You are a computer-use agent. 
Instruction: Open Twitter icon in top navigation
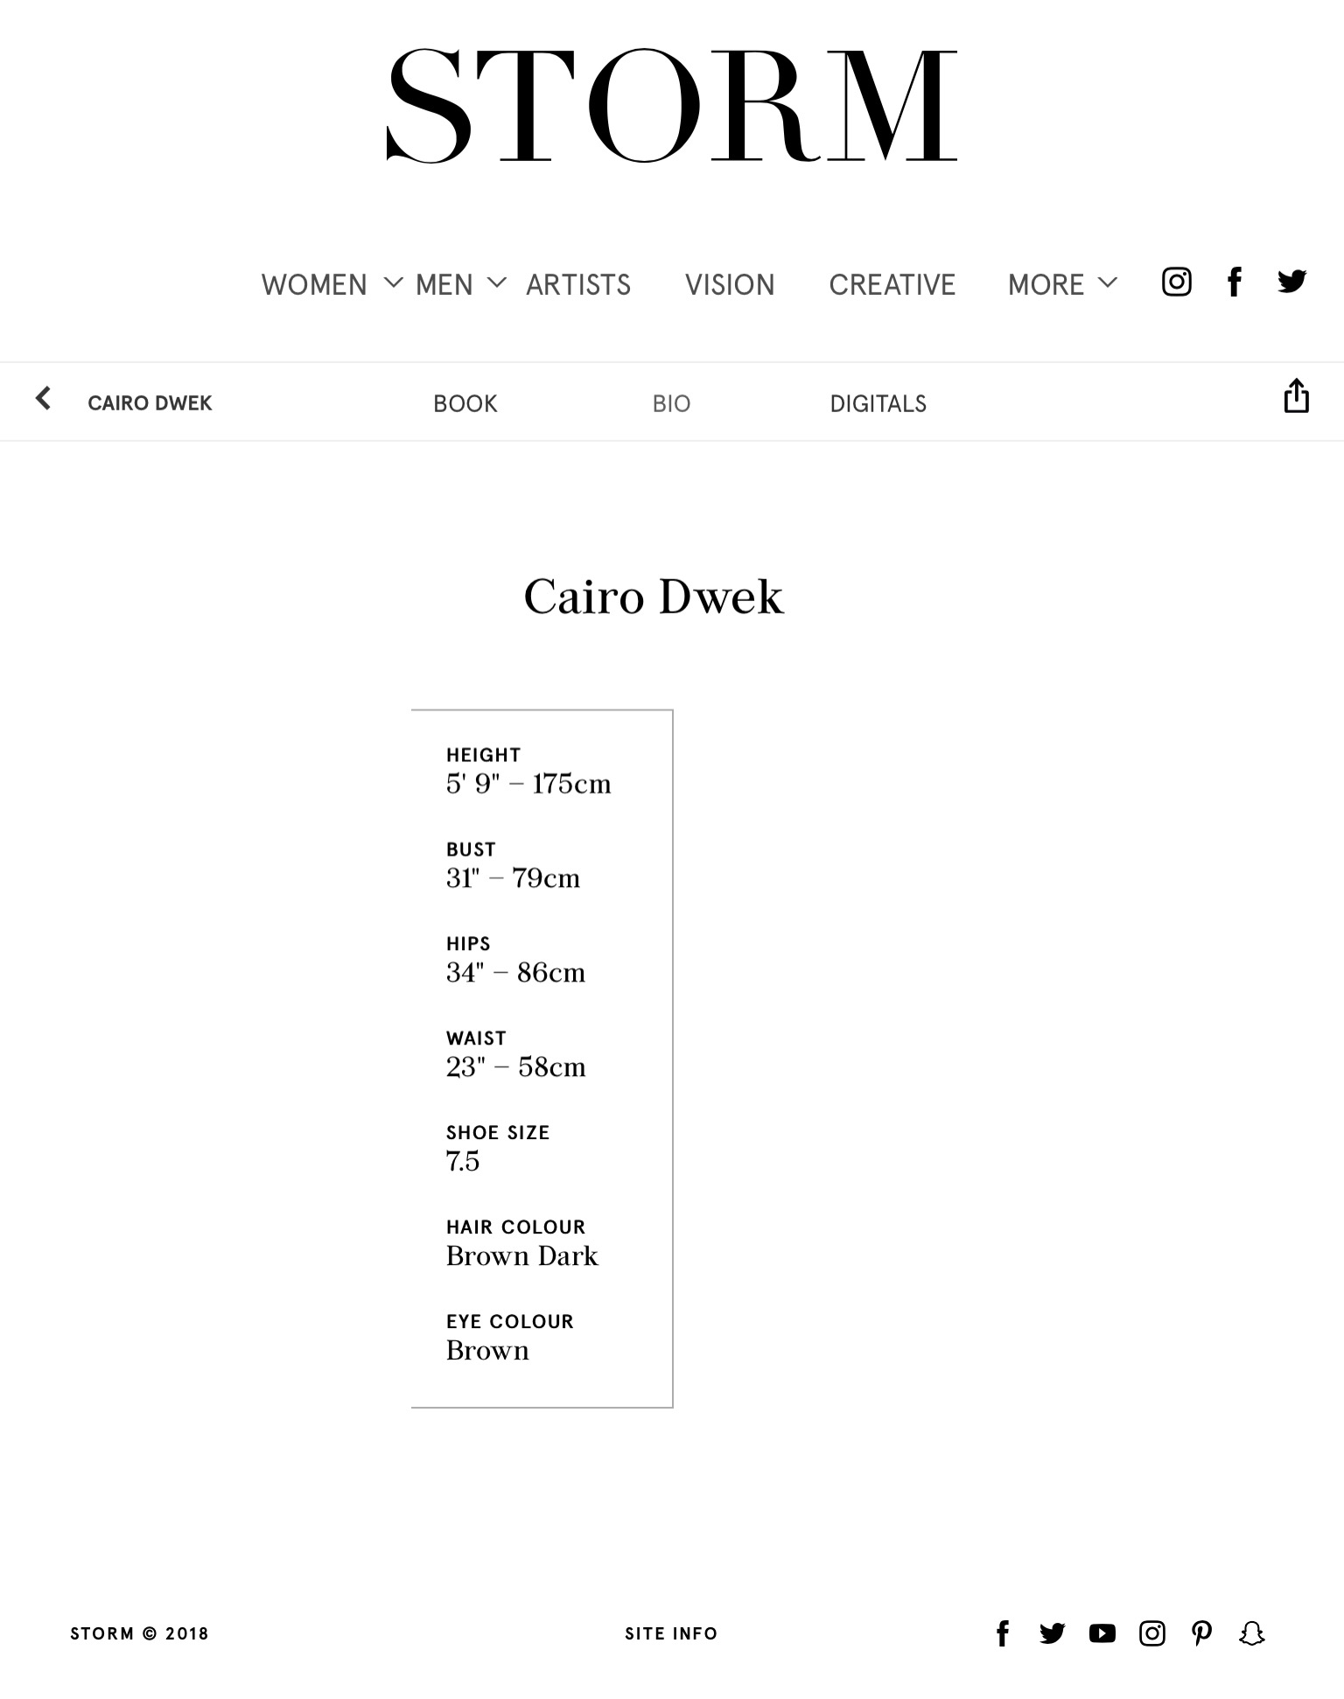tap(1291, 282)
